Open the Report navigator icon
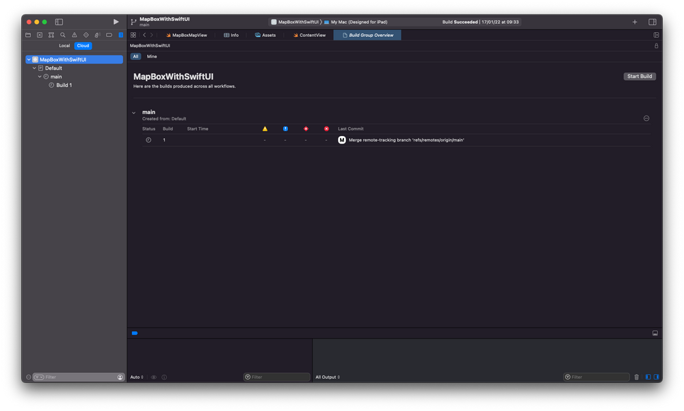This screenshot has width=684, height=411. [x=120, y=35]
